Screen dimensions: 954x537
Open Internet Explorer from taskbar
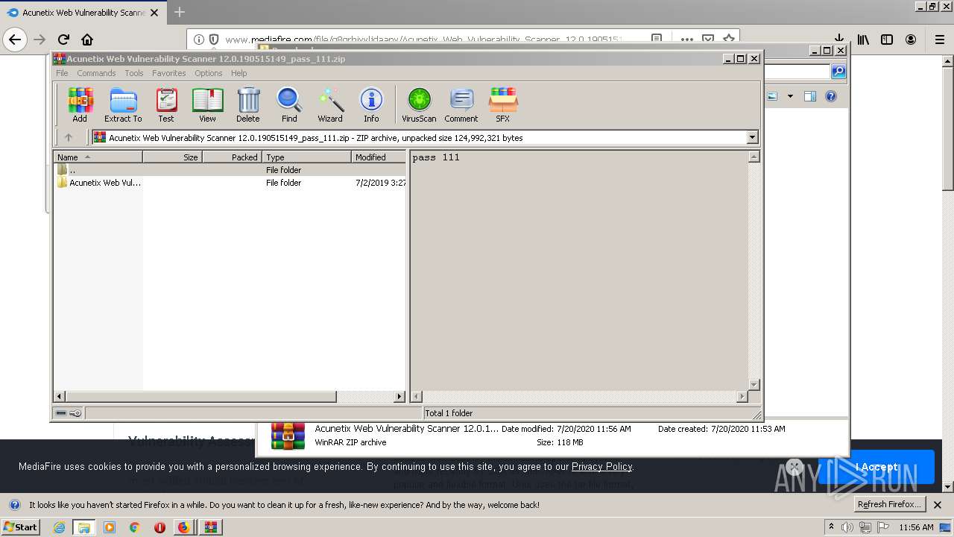tap(59, 527)
